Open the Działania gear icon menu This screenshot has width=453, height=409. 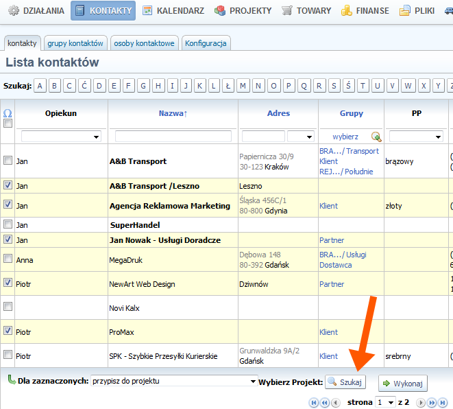(x=13, y=11)
